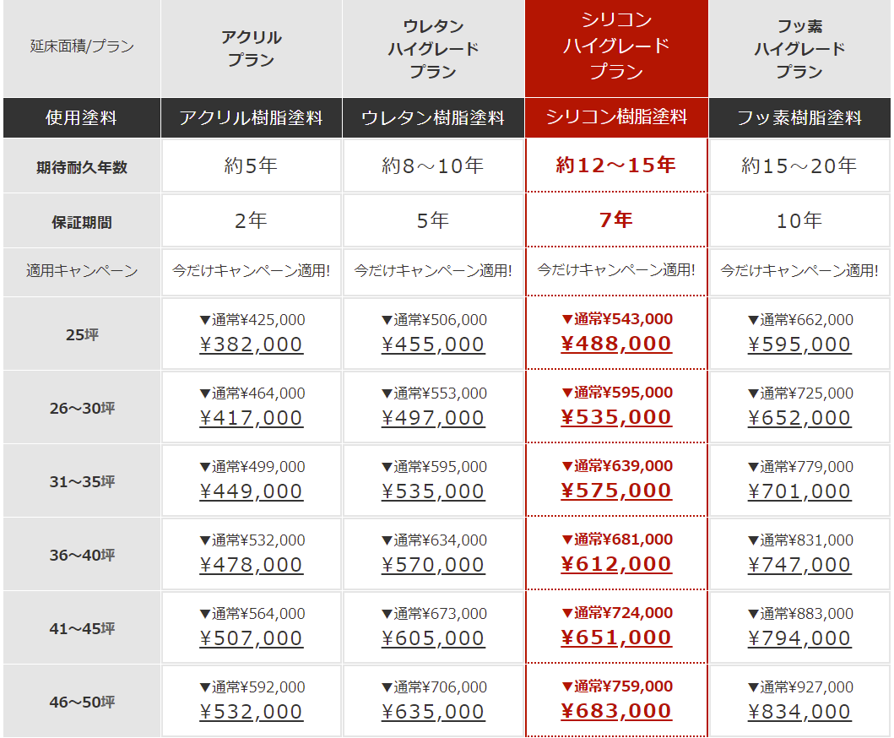Click the ¥834,000 fluorine price link
894x738 pixels.
point(799,713)
